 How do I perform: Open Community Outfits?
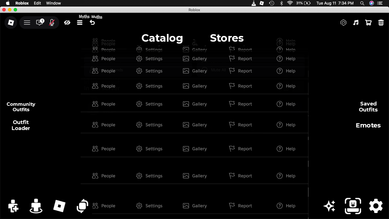tap(21, 107)
